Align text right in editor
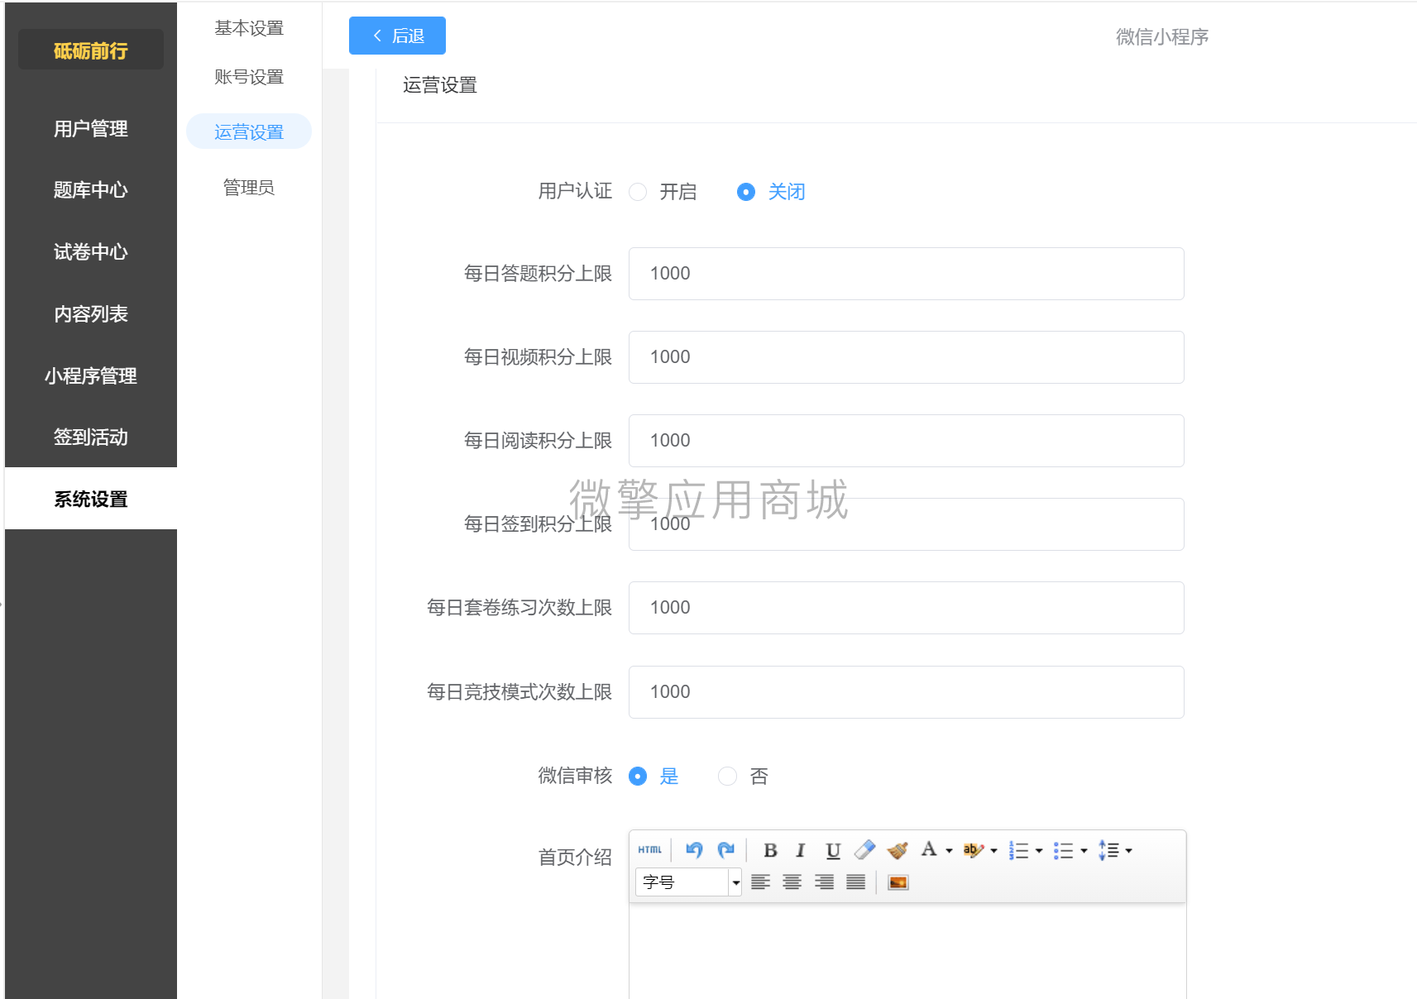The width and height of the screenshot is (1417, 999). point(824,882)
